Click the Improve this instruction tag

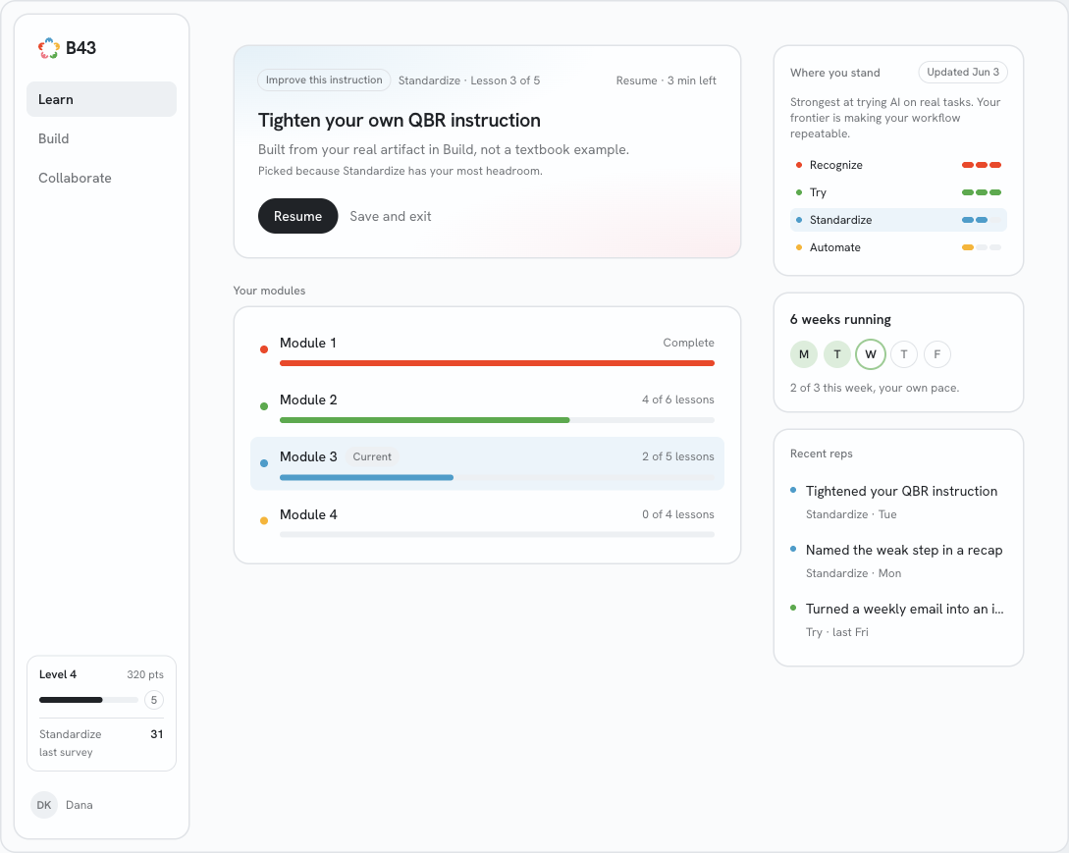coord(324,80)
